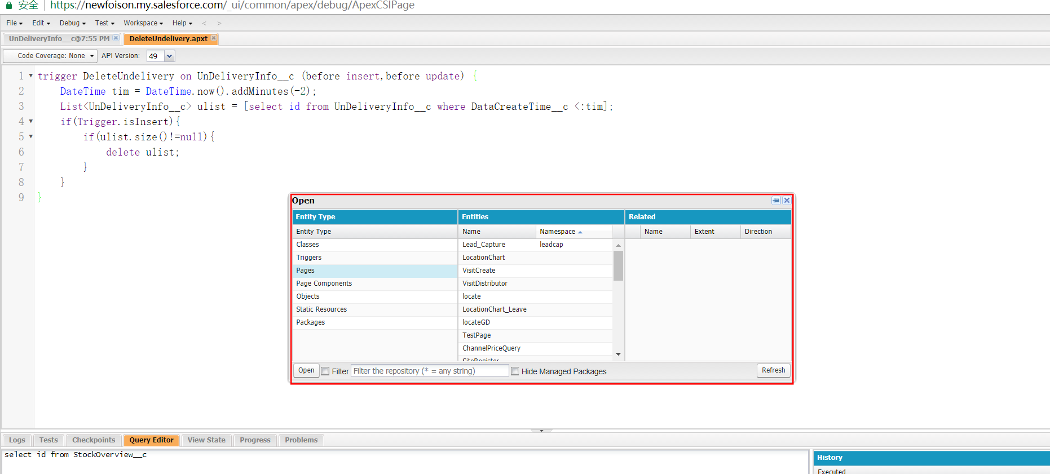Close the Open dialog window
This screenshot has width=1050, height=474.
(787, 201)
